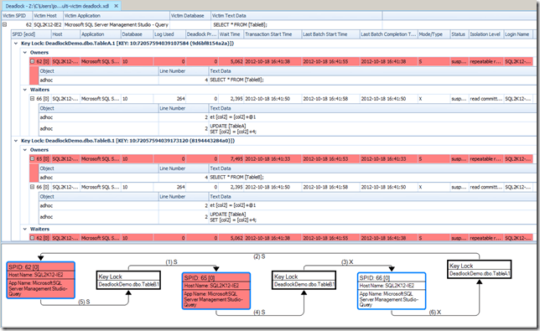Collapse the Key Lock DeadlockDemo.dbo.TableA.1 group

point(15,44)
